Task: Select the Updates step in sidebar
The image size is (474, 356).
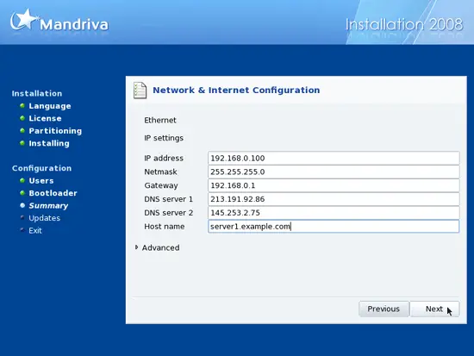Action: point(45,218)
